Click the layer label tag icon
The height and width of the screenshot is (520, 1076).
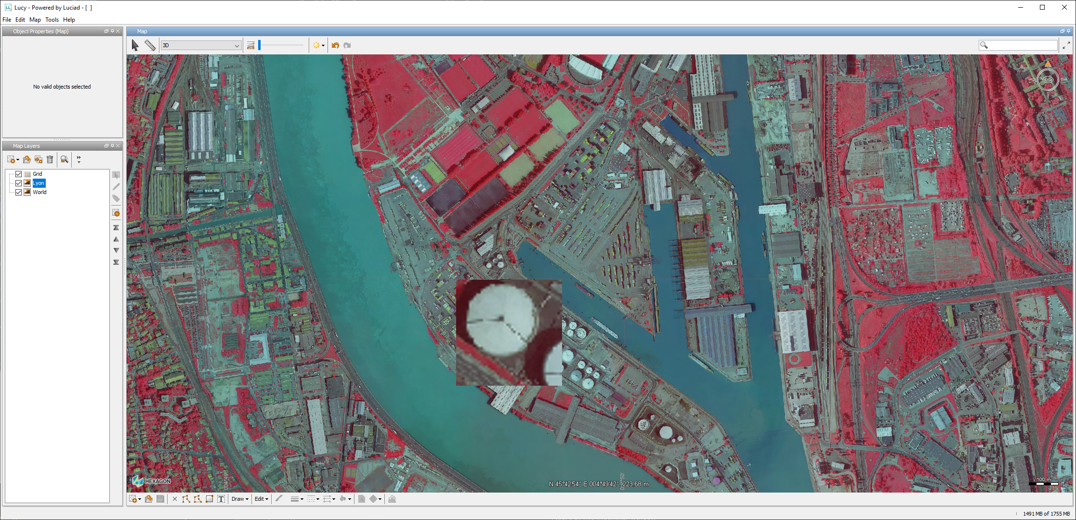[116, 198]
